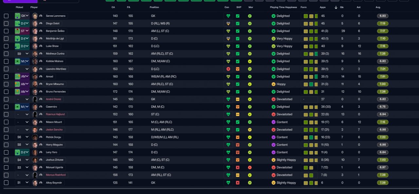Open Matthijs de Ligt's player profile

[55, 38]
